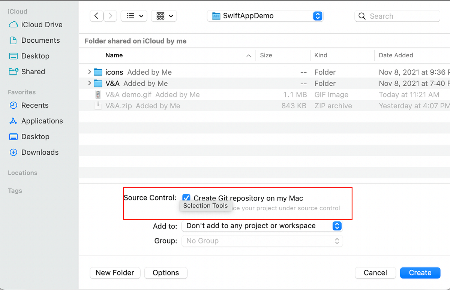Open the Add to workspace dropdown

coord(336,226)
